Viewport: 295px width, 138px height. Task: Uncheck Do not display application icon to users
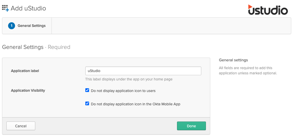click(x=87, y=90)
